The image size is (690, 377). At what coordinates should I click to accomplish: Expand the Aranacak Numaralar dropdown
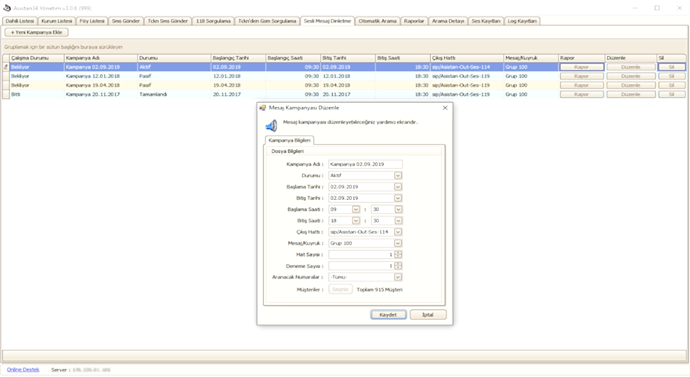[x=398, y=277]
